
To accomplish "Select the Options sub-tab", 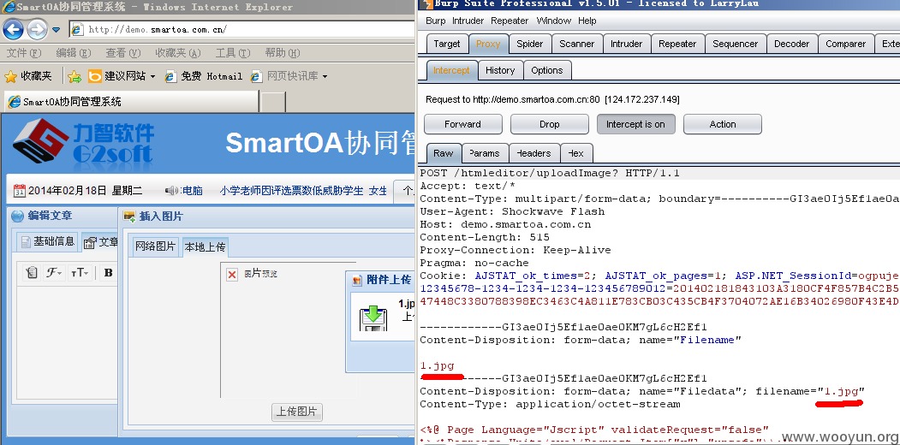I will click(547, 70).
